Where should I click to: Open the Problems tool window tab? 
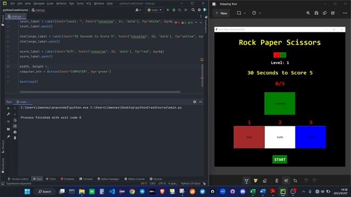point(67,179)
